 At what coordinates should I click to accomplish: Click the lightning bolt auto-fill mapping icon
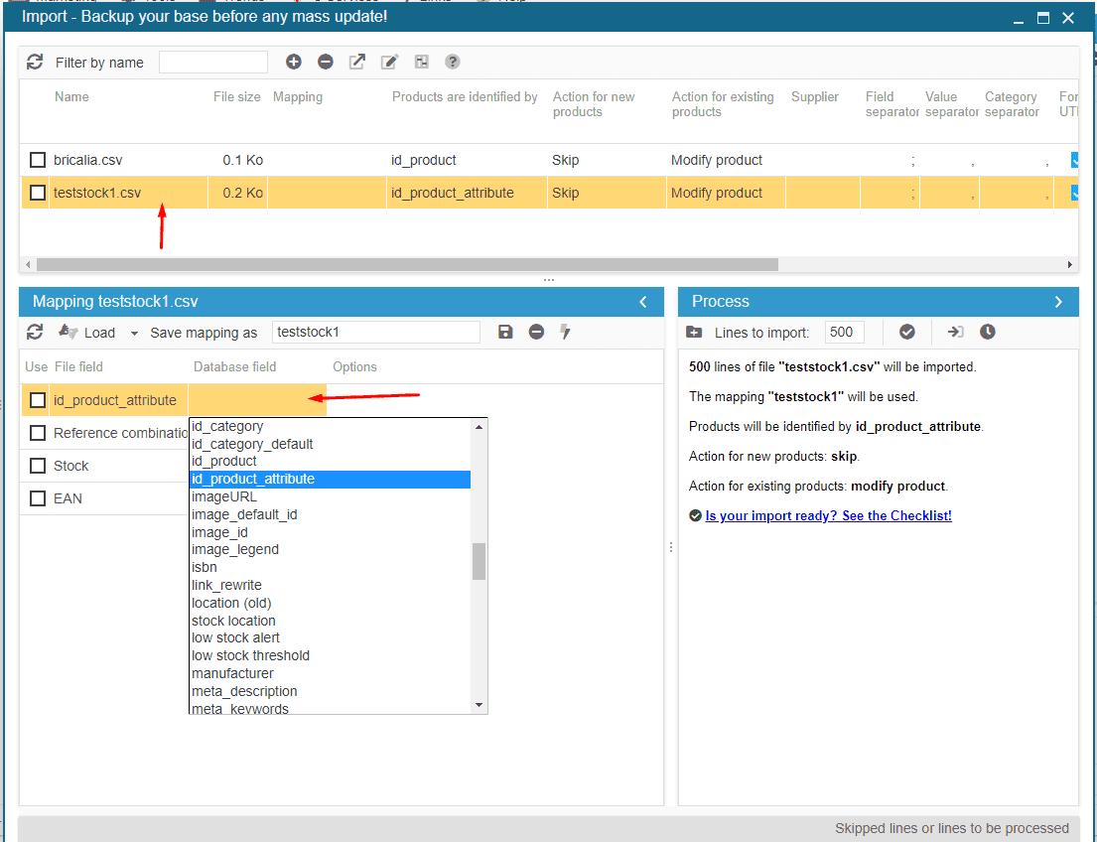[566, 332]
